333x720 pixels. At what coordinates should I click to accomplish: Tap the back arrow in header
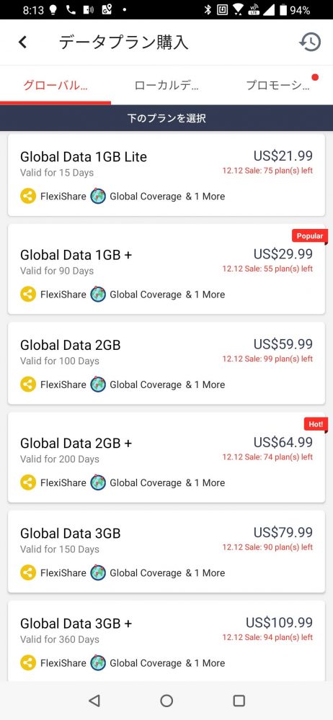tap(22, 42)
